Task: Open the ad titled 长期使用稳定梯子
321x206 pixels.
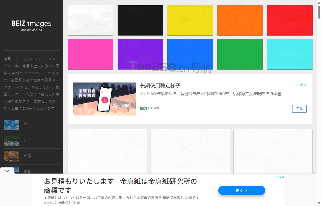Action: (160, 86)
